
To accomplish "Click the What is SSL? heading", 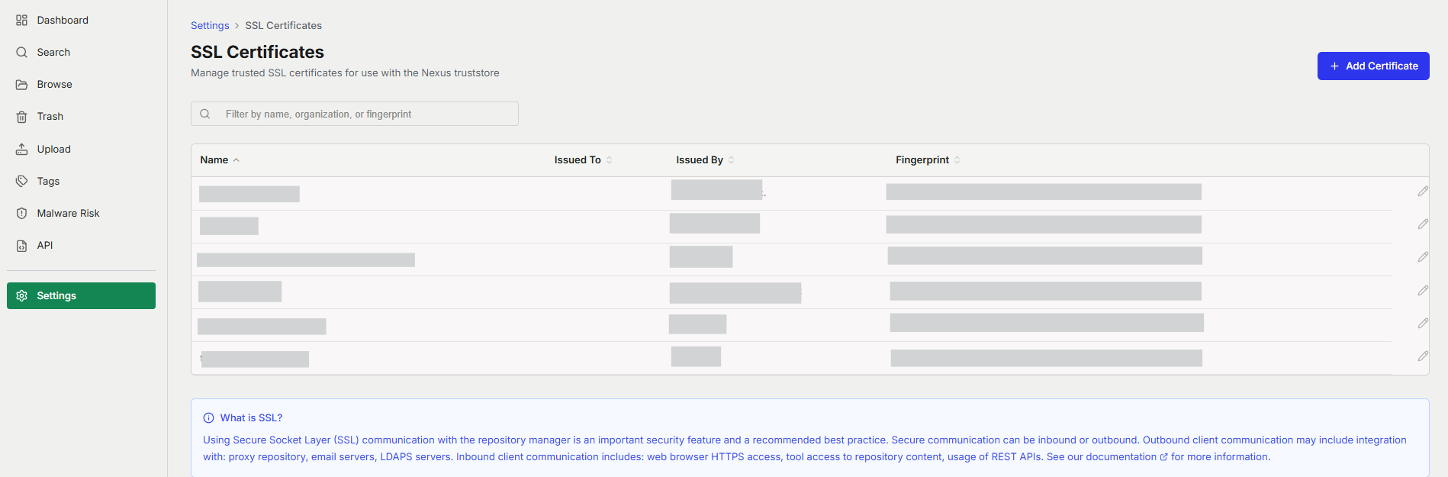I will [251, 417].
